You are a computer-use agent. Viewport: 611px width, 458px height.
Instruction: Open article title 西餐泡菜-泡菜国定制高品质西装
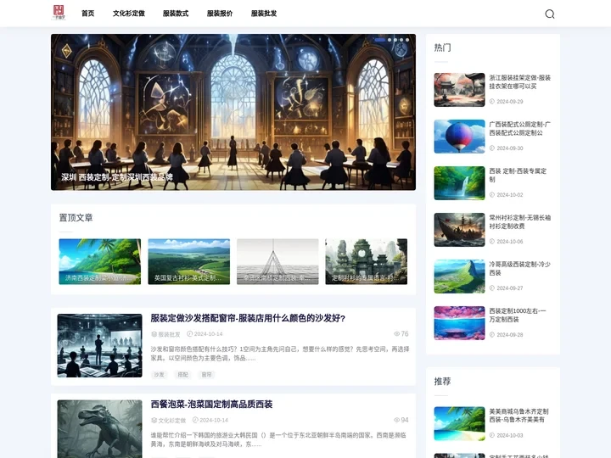[211, 405]
